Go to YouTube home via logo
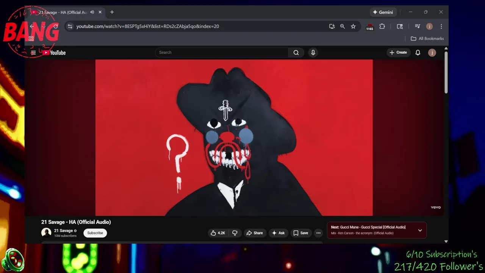This screenshot has width=485, height=273. point(54,53)
